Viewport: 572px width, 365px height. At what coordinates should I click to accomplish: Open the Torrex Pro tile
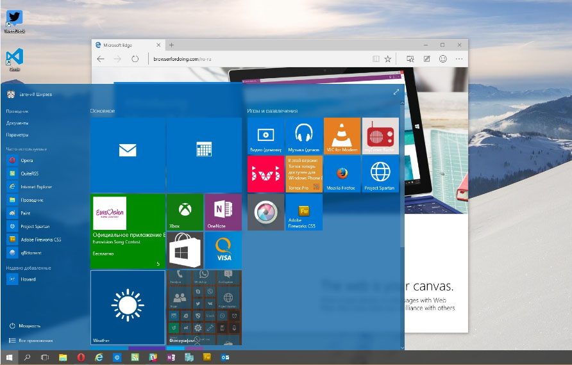tap(304, 174)
